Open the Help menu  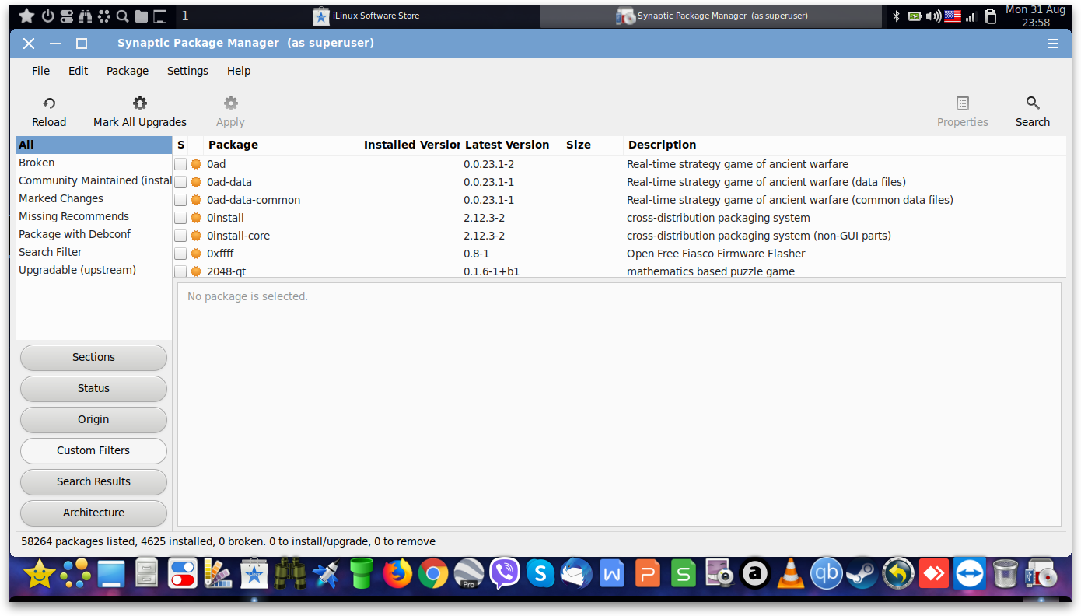coord(239,71)
